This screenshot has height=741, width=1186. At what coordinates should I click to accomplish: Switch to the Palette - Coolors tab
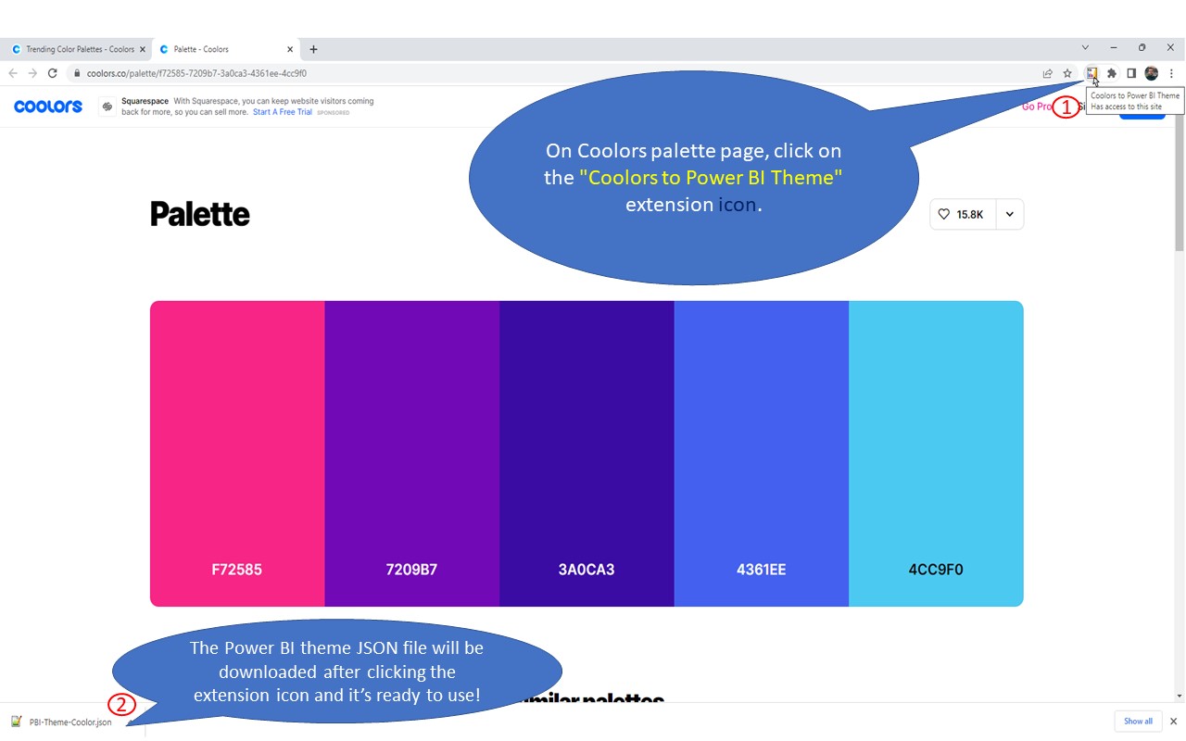click(226, 49)
